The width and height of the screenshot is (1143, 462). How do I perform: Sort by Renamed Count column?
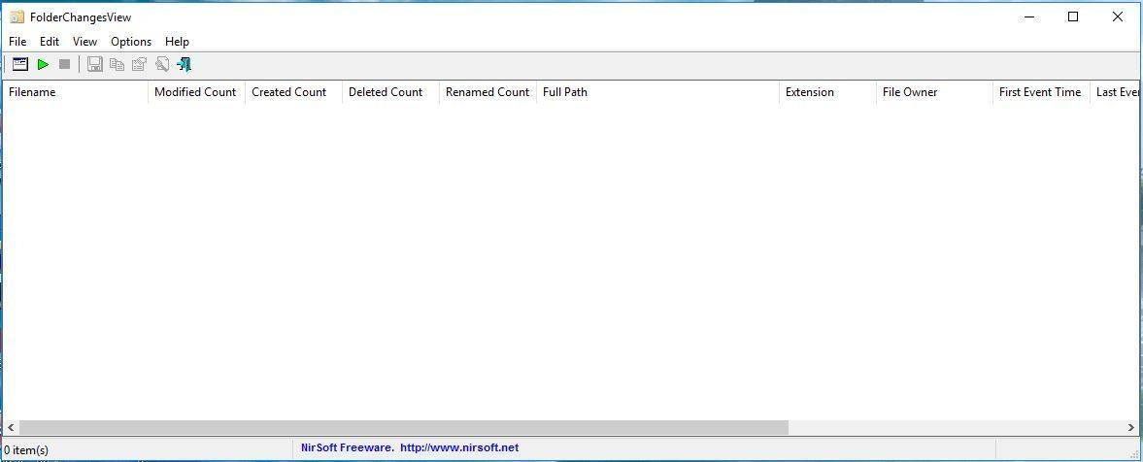[x=487, y=92]
